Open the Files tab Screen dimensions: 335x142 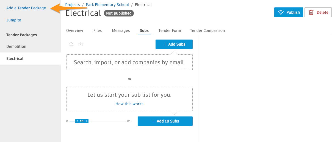click(x=98, y=30)
